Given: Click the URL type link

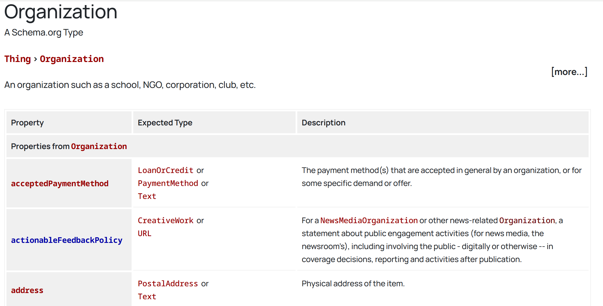Looking at the screenshot, I should (x=145, y=233).
